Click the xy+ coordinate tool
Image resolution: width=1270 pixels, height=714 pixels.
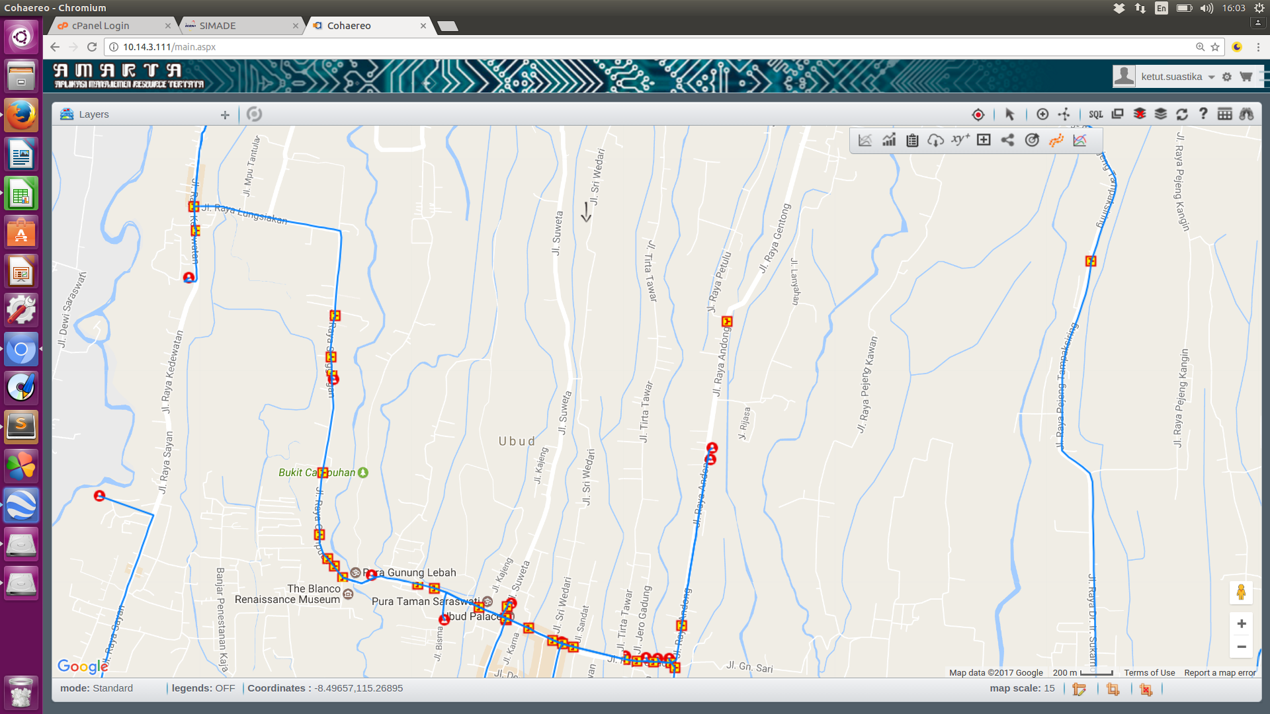(x=960, y=140)
